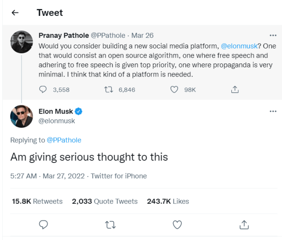Retweet Elon Musk's tweet
The height and width of the screenshot is (240, 282).
(x=110, y=225)
